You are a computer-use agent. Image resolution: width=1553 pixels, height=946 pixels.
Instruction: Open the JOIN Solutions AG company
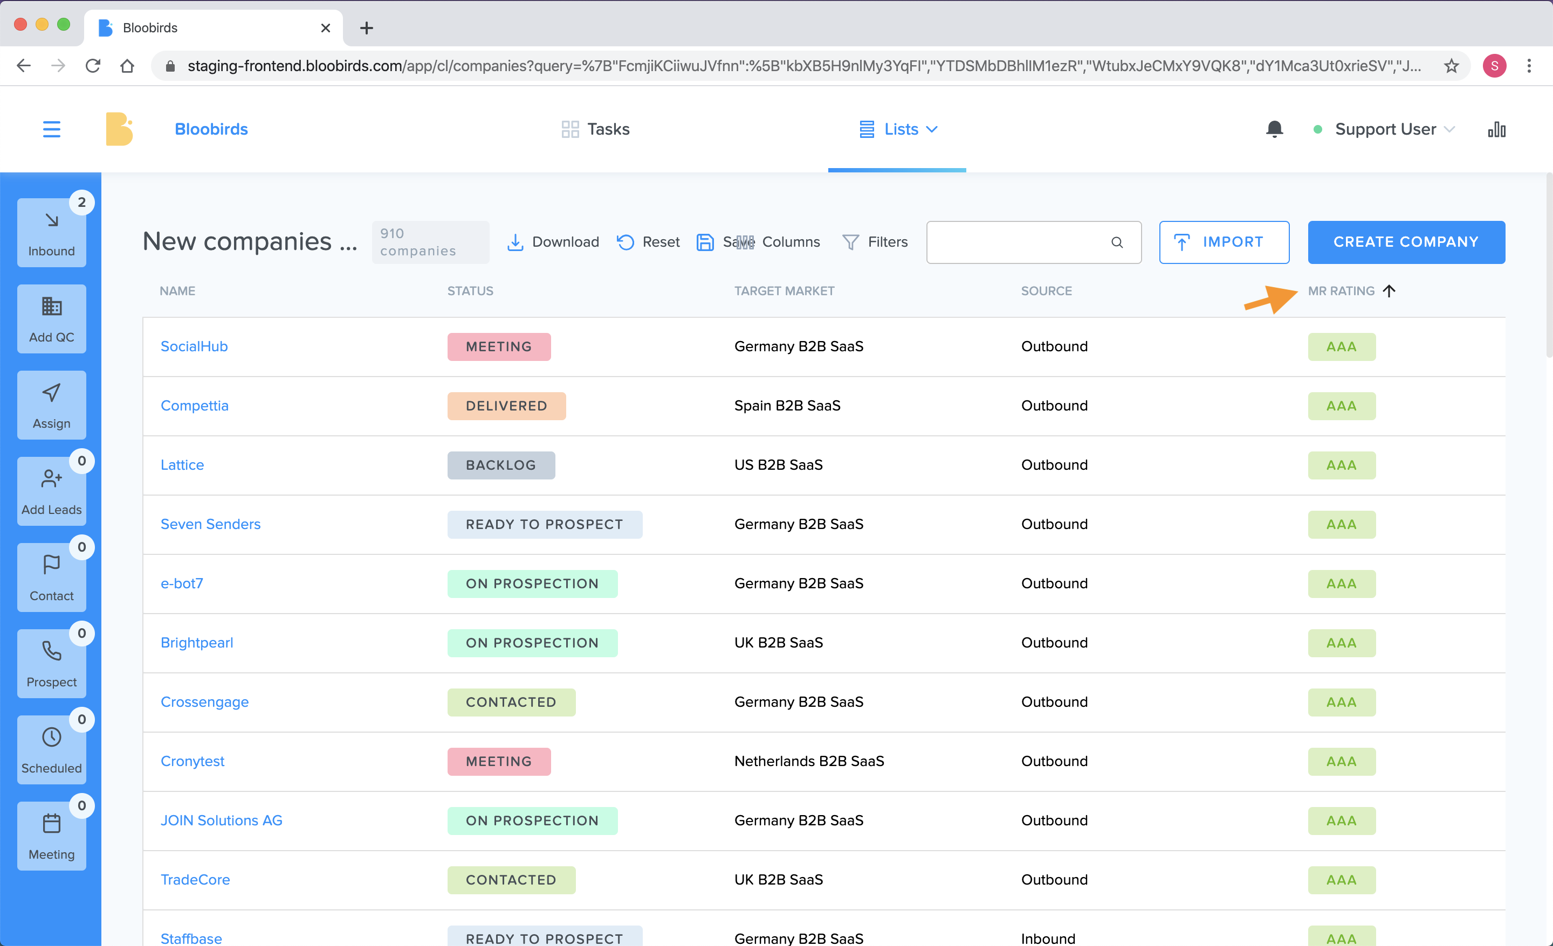pyautogui.click(x=221, y=820)
